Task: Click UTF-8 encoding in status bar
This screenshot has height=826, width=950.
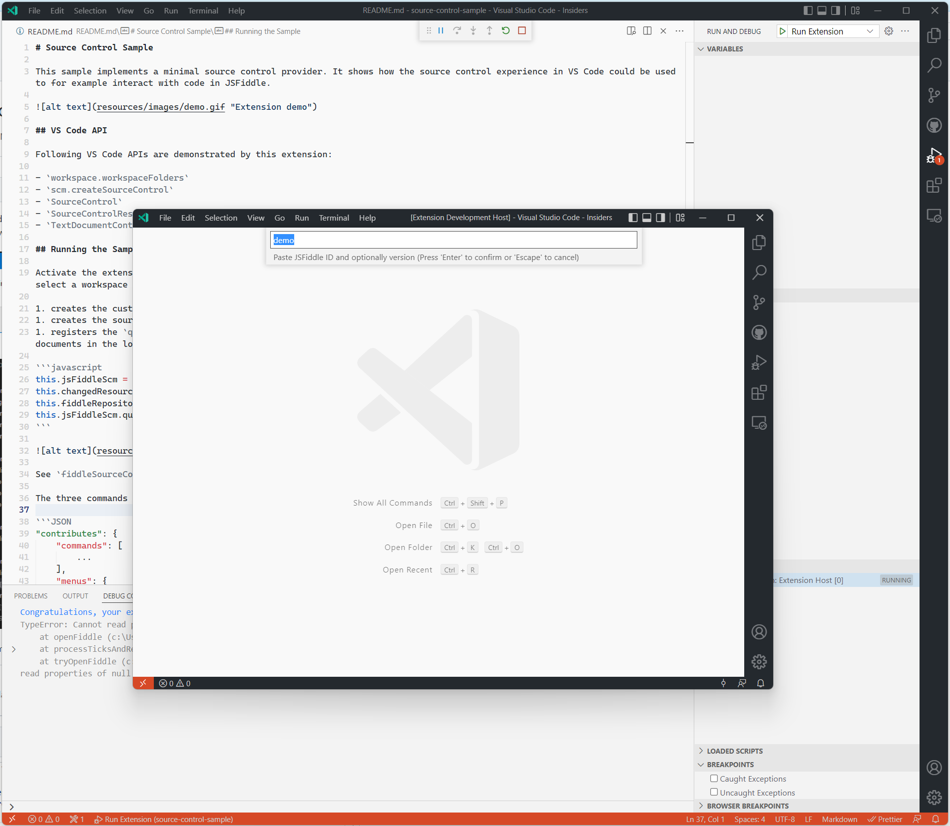Action: (x=785, y=819)
